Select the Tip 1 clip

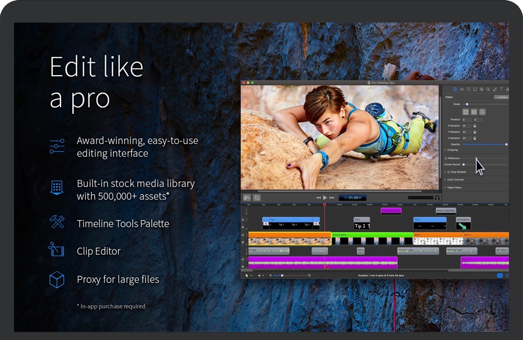tap(291, 223)
